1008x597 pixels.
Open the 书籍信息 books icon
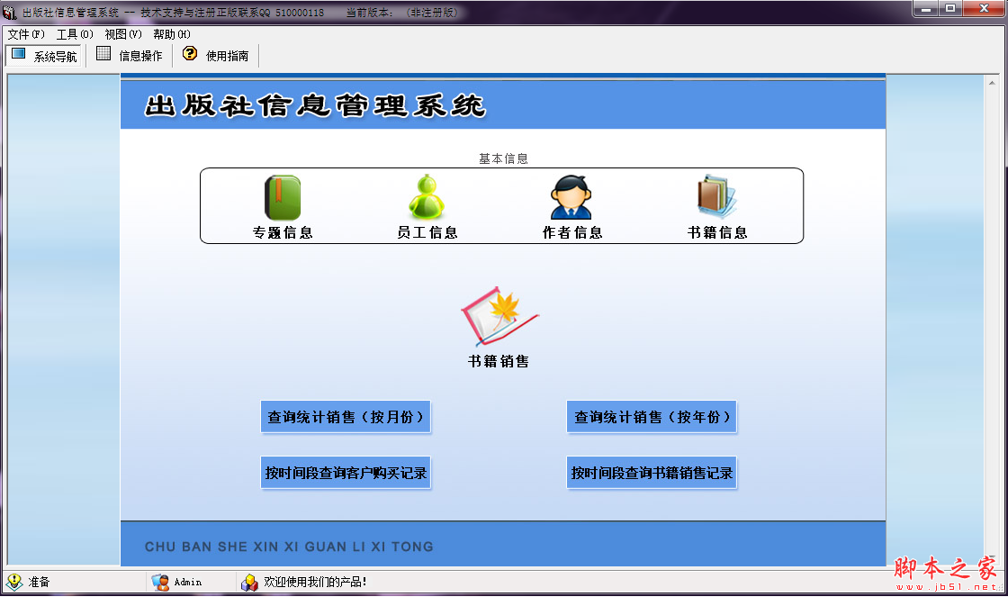(x=716, y=197)
